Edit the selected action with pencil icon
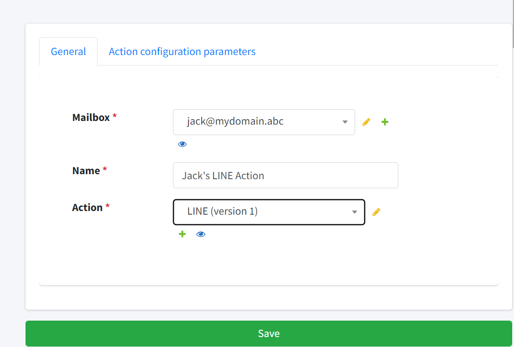The height and width of the screenshot is (347, 514). tap(377, 212)
